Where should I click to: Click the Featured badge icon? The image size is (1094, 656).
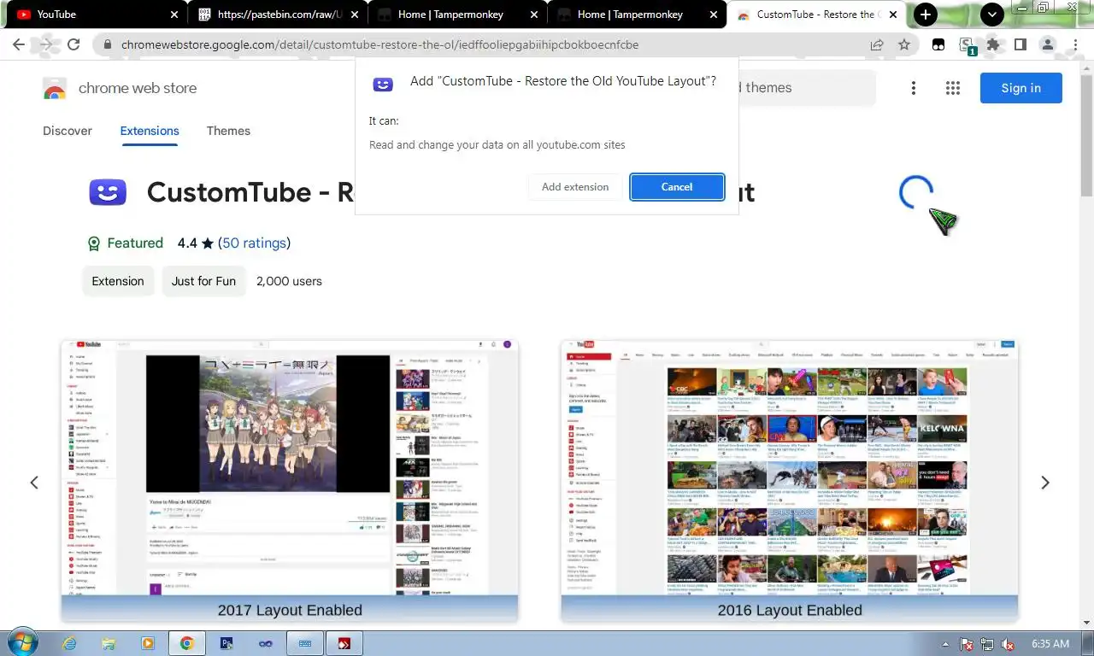click(x=94, y=243)
